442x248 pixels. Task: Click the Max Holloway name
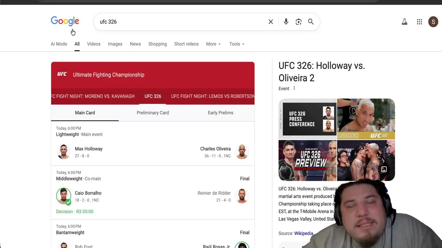(89, 149)
